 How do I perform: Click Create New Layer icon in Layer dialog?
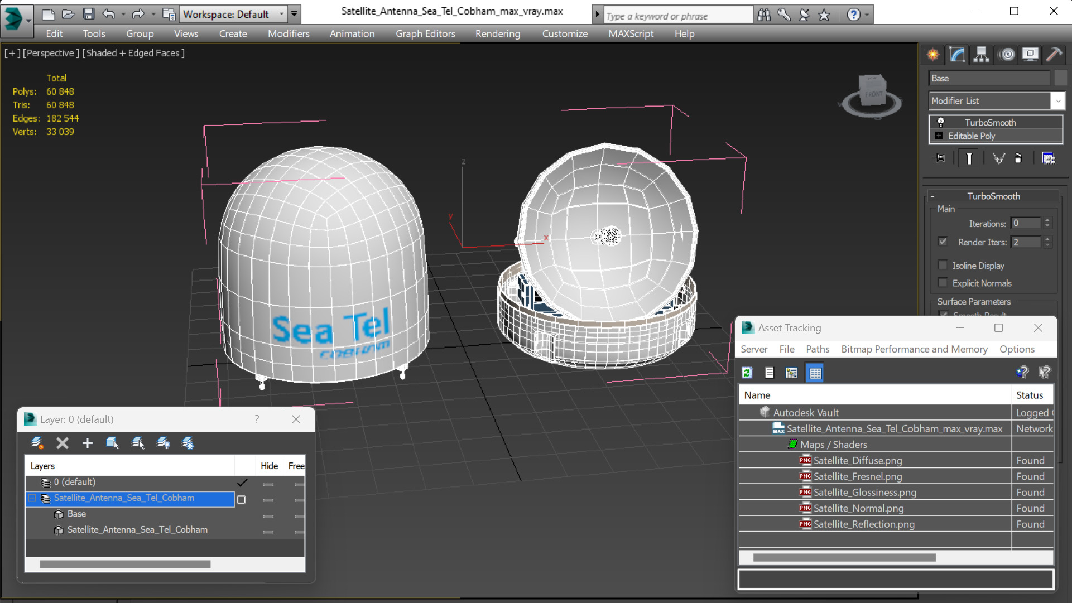37,443
